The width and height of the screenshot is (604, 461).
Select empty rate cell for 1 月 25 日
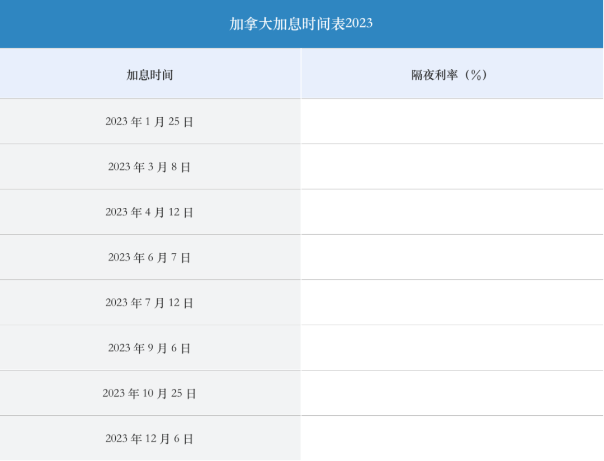[x=452, y=122]
